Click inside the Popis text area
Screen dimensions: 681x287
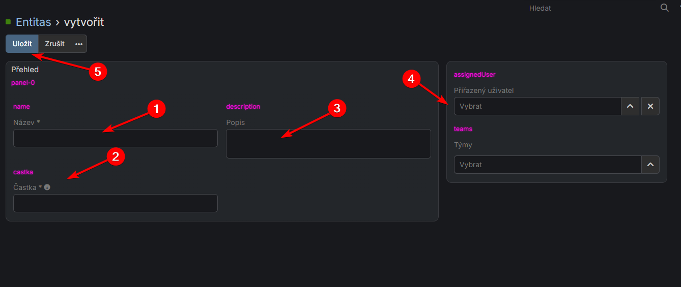click(x=328, y=144)
